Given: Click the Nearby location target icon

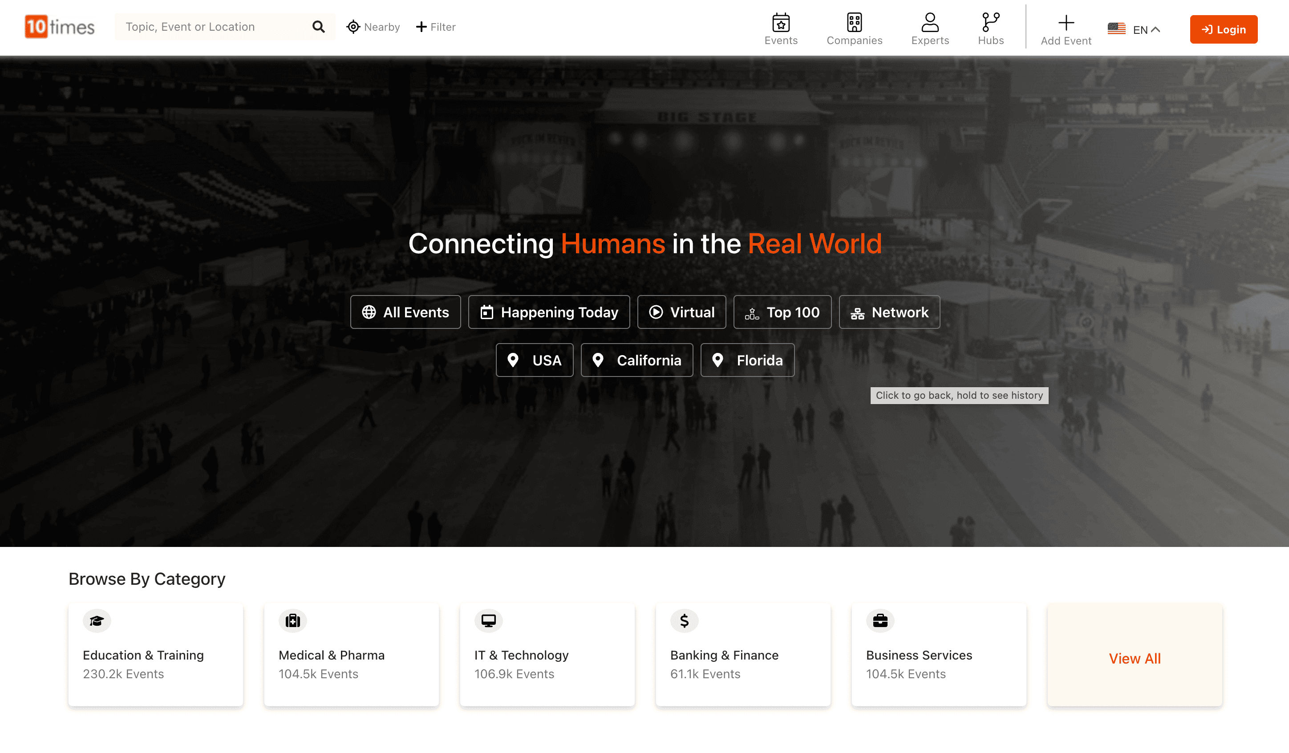Looking at the screenshot, I should pos(353,27).
